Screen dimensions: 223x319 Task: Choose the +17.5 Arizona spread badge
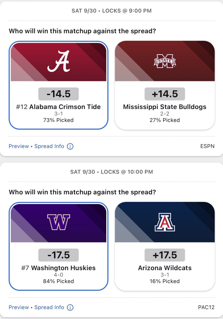point(165,255)
